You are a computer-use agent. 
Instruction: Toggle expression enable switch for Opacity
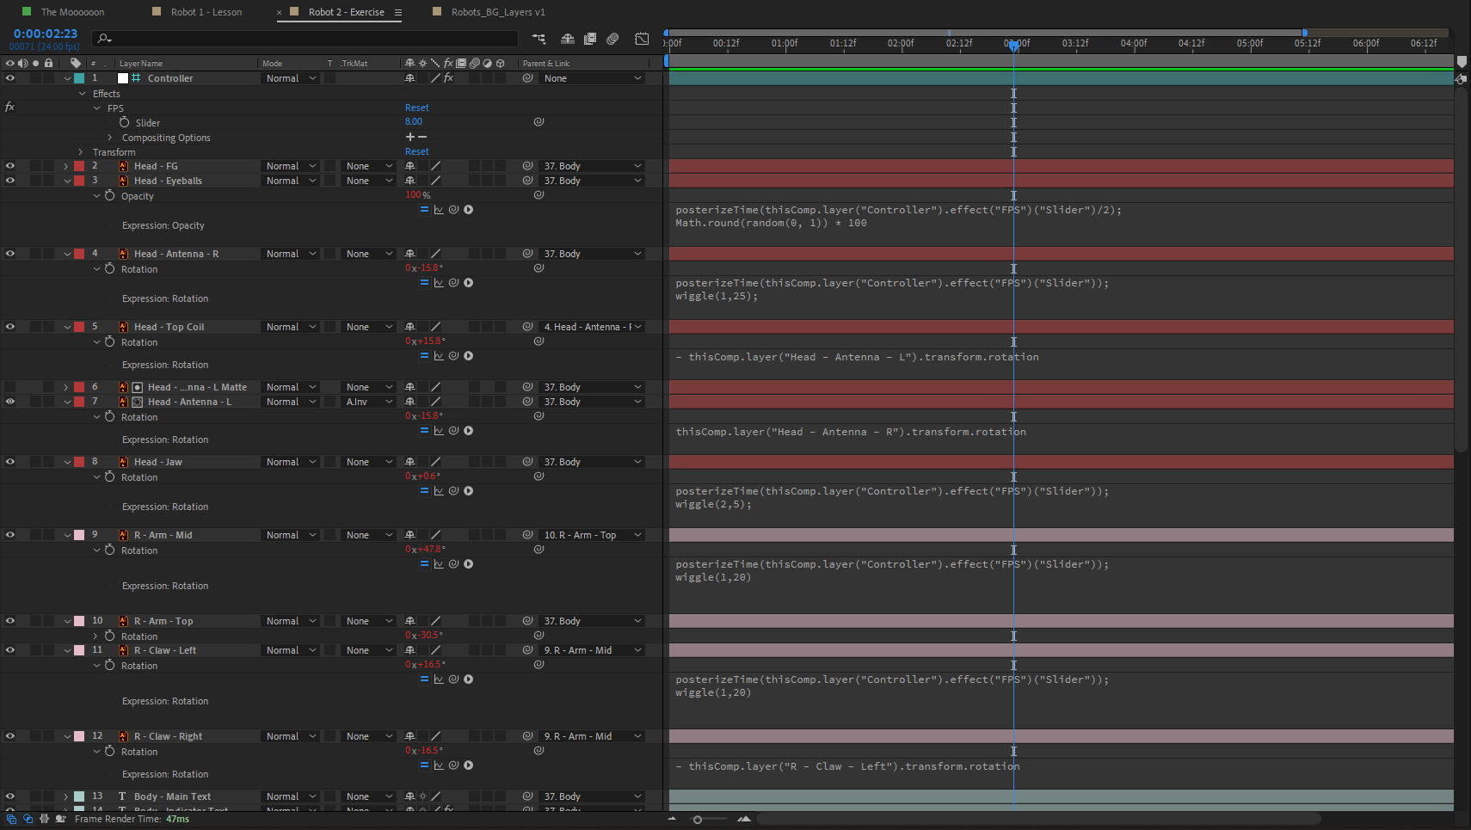click(424, 210)
